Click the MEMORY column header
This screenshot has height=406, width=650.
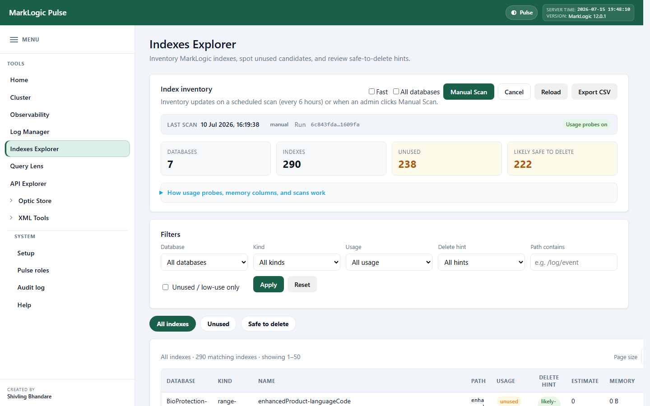tap(622, 381)
